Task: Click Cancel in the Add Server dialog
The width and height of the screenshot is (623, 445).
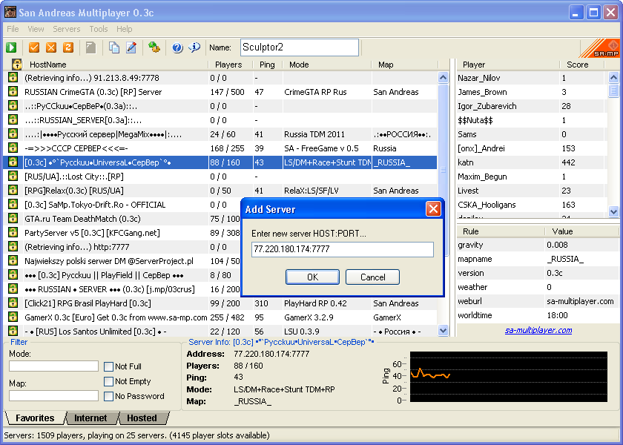Action: coord(372,277)
